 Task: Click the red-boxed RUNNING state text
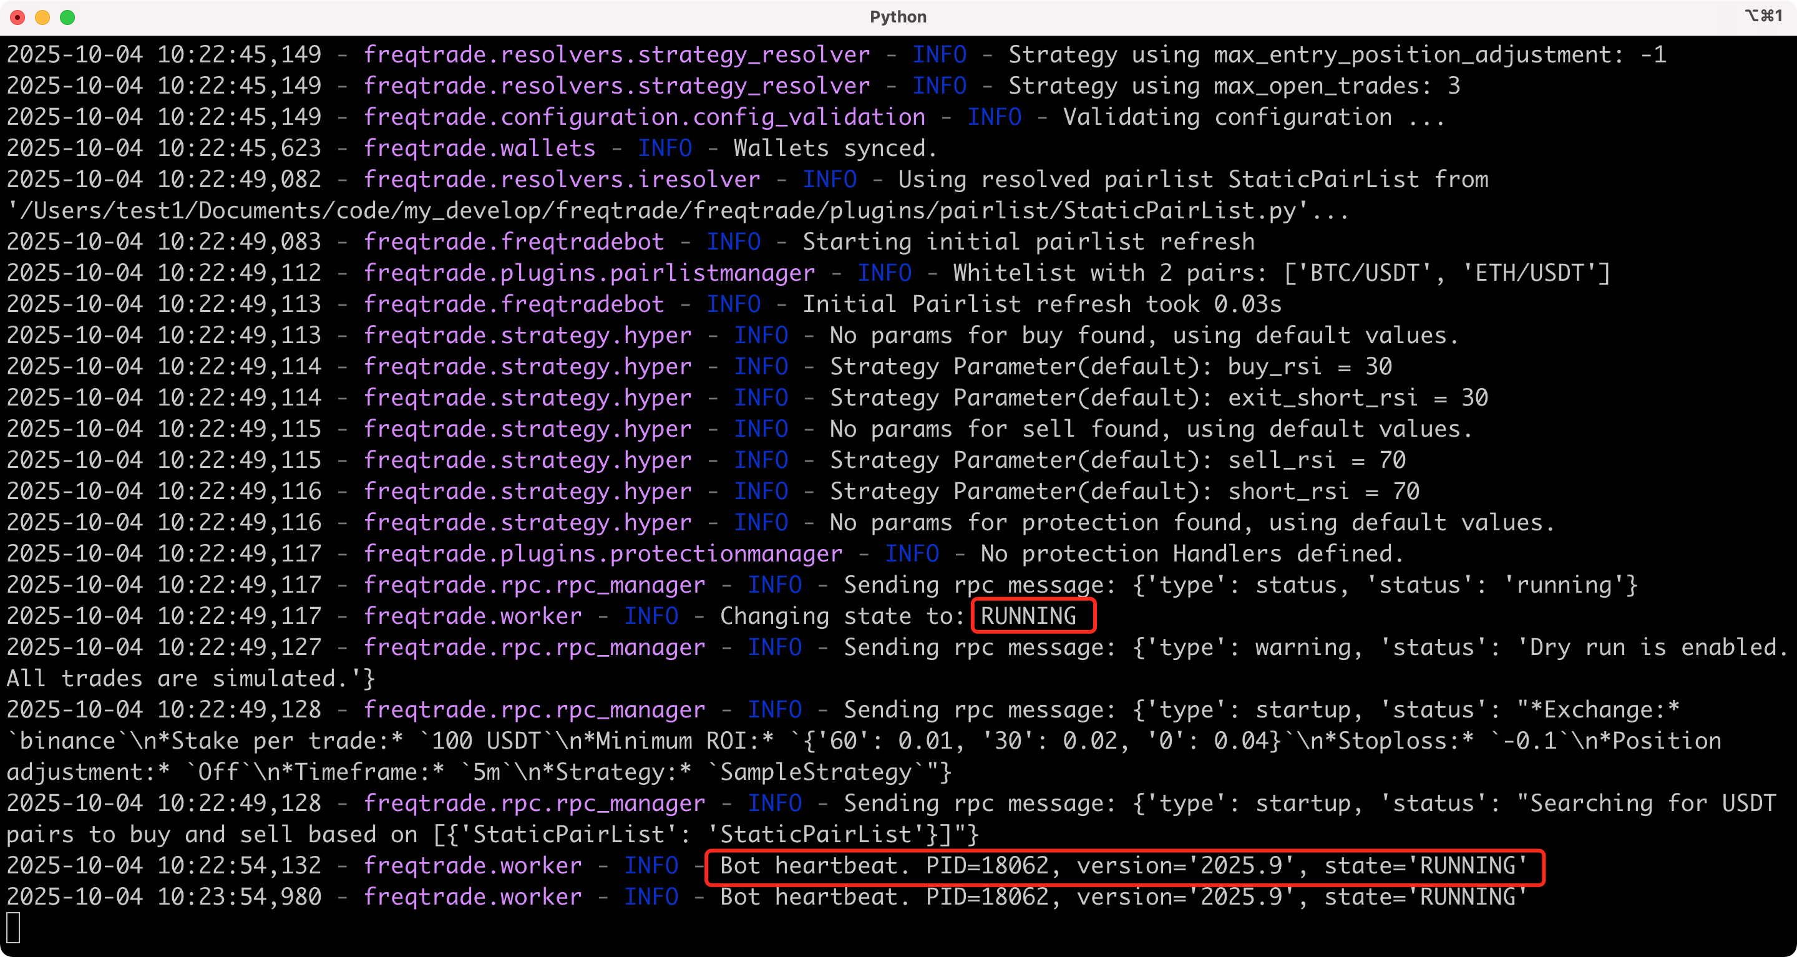coord(1028,616)
